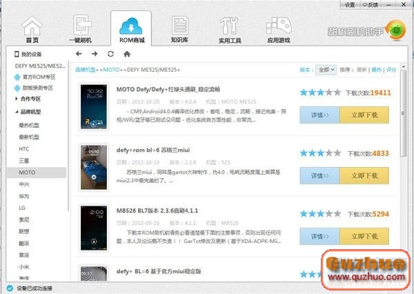Select 最热机型 in the sidebar
The height and width of the screenshot is (294, 414).
point(29,125)
